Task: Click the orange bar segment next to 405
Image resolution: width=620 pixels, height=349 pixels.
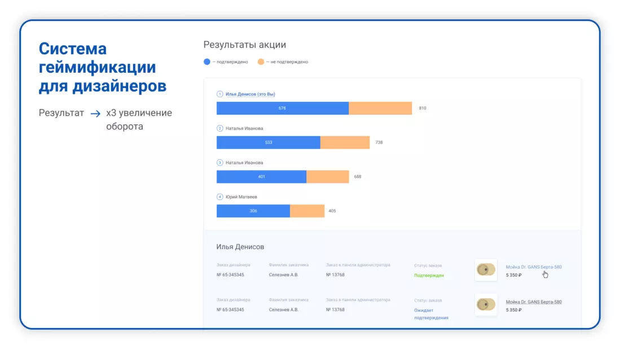Action: [x=307, y=211]
